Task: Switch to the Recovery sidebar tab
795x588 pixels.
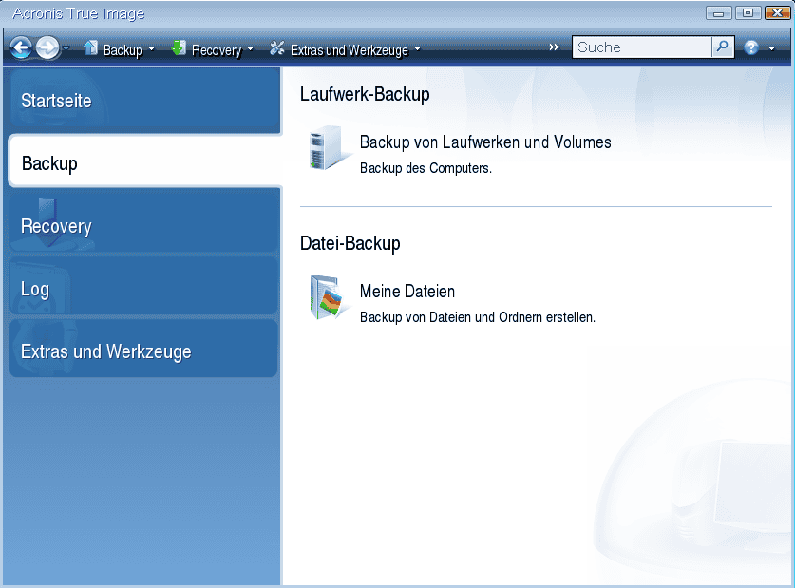Action: click(x=143, y=221)
